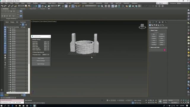Open the Rendering menu
Viewport: 190px width, 107px height.
[x=61, y=3]
